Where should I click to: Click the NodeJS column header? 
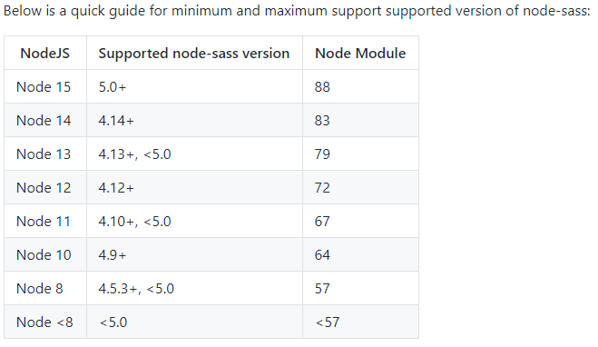pos(45,53)
